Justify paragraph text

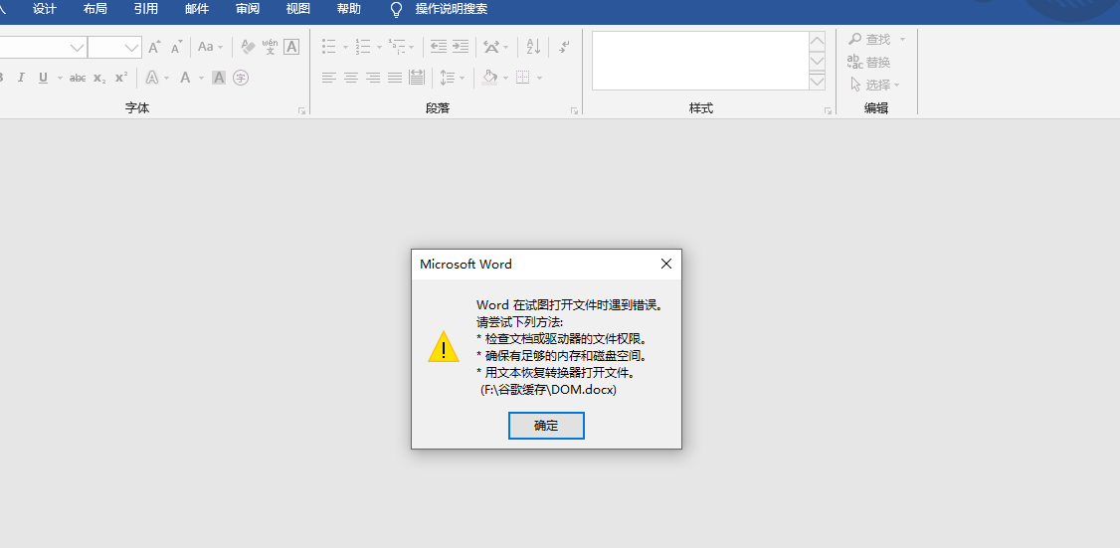click(395, 78)
